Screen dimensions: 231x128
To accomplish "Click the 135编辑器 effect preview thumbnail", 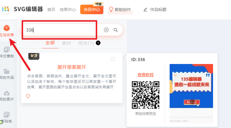I will click(191, 94).
